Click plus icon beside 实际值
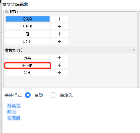This screenshot has width=140, height=133. point(59,65)
